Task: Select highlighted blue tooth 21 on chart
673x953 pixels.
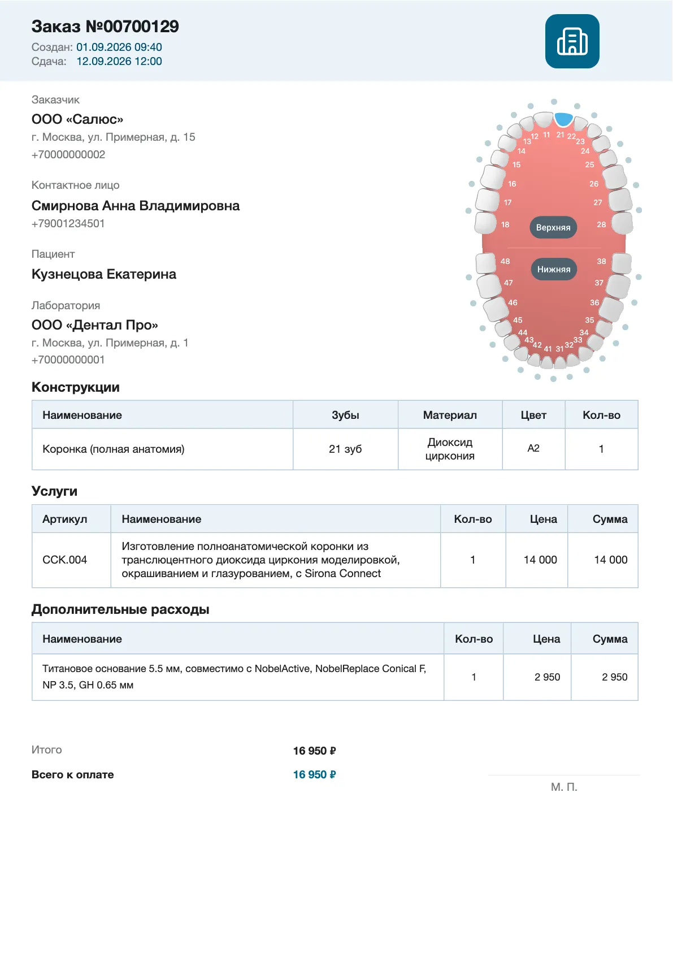Action: tap(563, 119)
